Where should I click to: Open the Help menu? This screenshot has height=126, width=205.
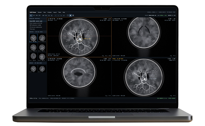click(64, 12)
